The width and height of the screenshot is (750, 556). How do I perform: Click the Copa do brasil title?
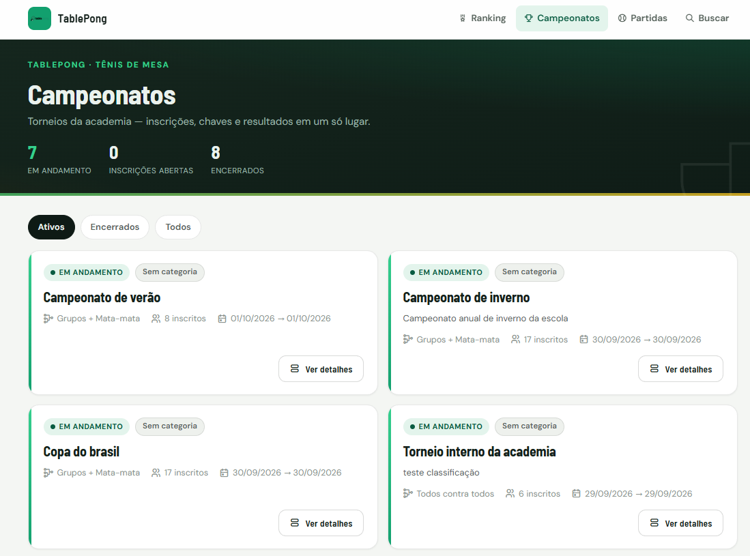coord(81,452)
